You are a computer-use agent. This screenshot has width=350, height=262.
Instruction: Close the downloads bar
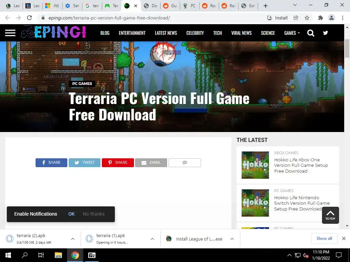[x=344, y=238]
